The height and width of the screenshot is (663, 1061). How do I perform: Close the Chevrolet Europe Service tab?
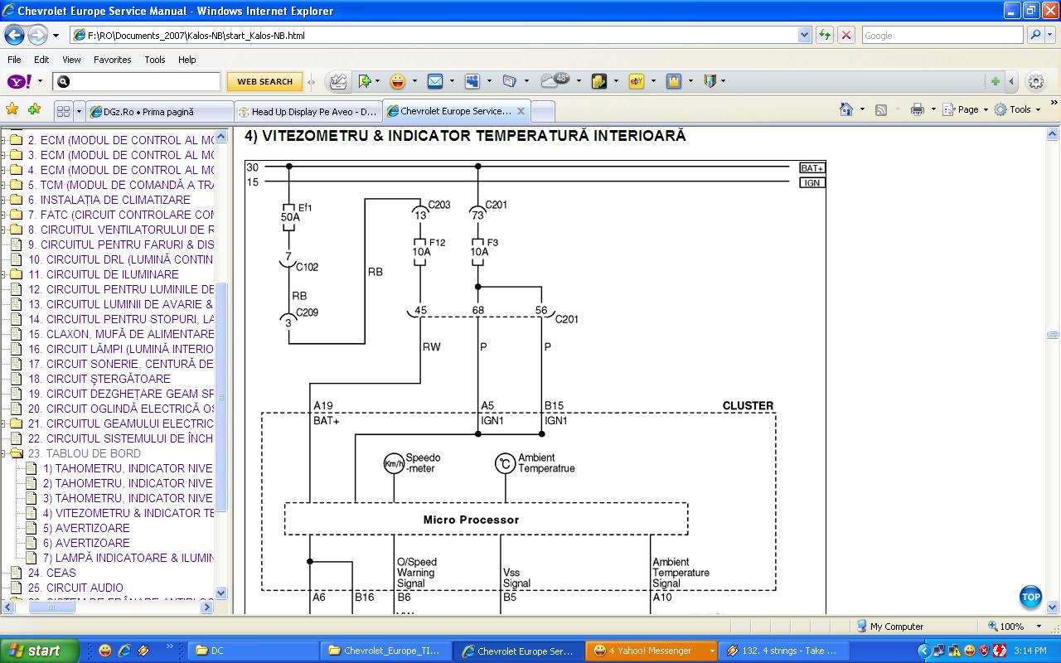pyautogui.click(x=521, y=110)
